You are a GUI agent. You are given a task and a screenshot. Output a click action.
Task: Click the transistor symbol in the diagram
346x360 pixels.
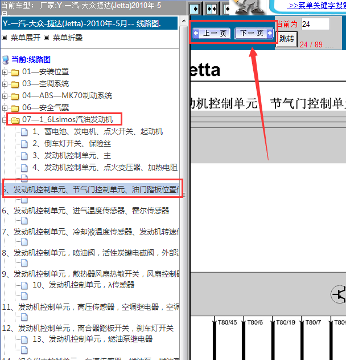pyautogui.click(x=339, y=294)
